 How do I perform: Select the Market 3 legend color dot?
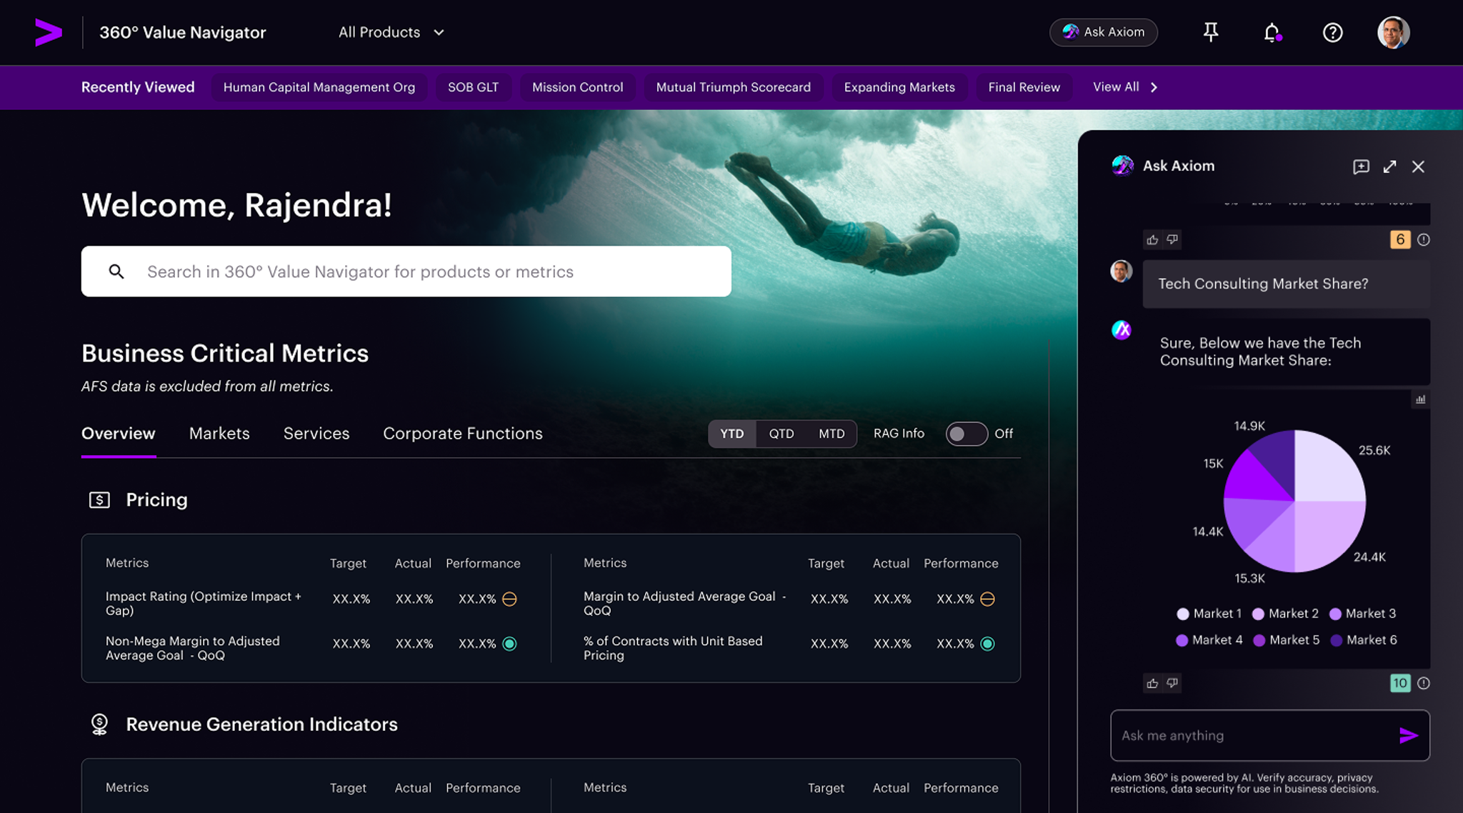[1337, 613]
